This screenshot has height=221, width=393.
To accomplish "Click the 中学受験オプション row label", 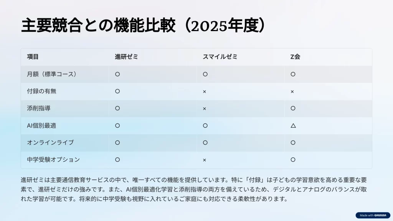I will 50,159.
